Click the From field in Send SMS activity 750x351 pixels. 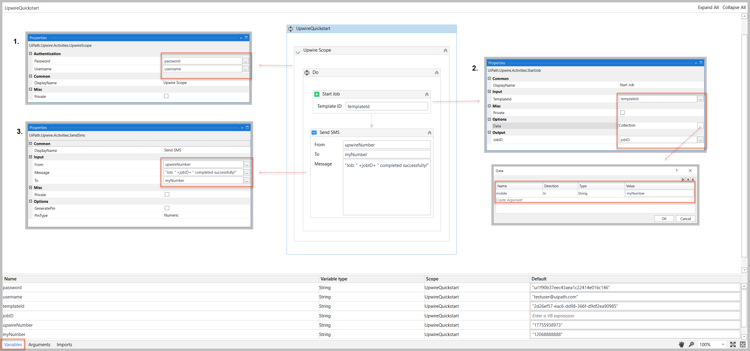[x=387, y=145]
